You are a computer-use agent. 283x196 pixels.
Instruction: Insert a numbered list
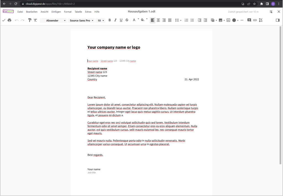(x=187, y=20)
